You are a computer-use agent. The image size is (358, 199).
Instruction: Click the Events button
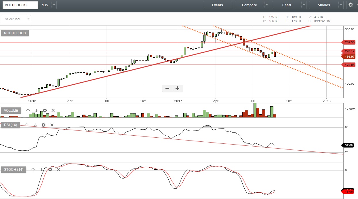217,5
